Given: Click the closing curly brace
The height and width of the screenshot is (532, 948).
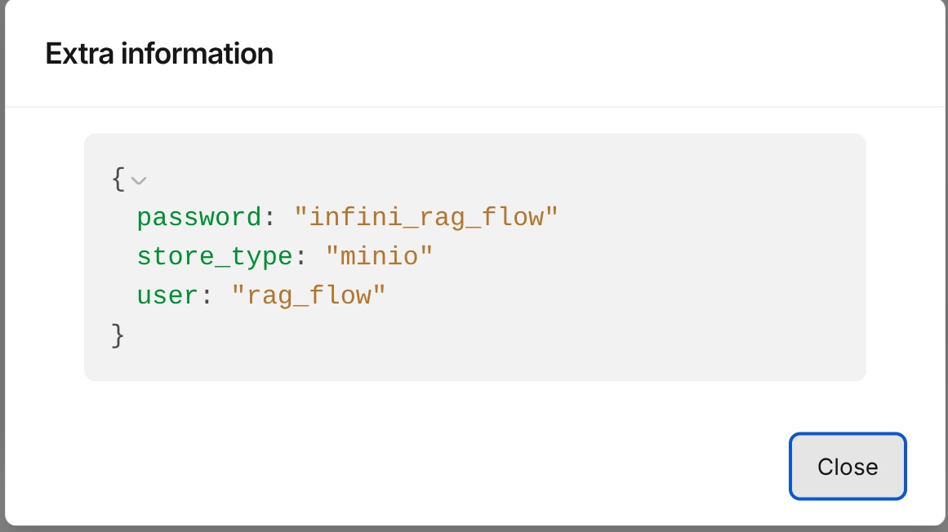Looking at the screenshot, I should click(118, 335).
